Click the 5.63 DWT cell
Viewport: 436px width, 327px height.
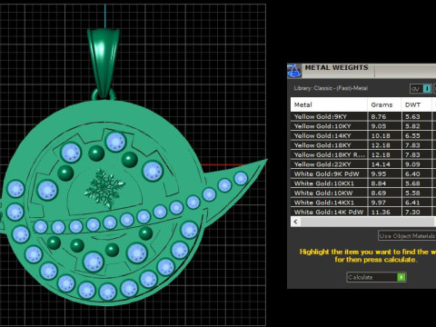point(417,116)
